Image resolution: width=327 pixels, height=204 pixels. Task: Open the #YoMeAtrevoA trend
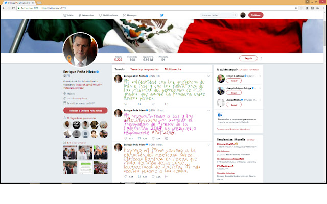225,166
